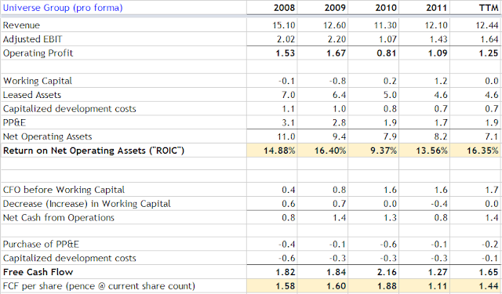Select 2011 Adjusted EBIT value 1.43
The image size is (502, 294).
tap(438, 39)
